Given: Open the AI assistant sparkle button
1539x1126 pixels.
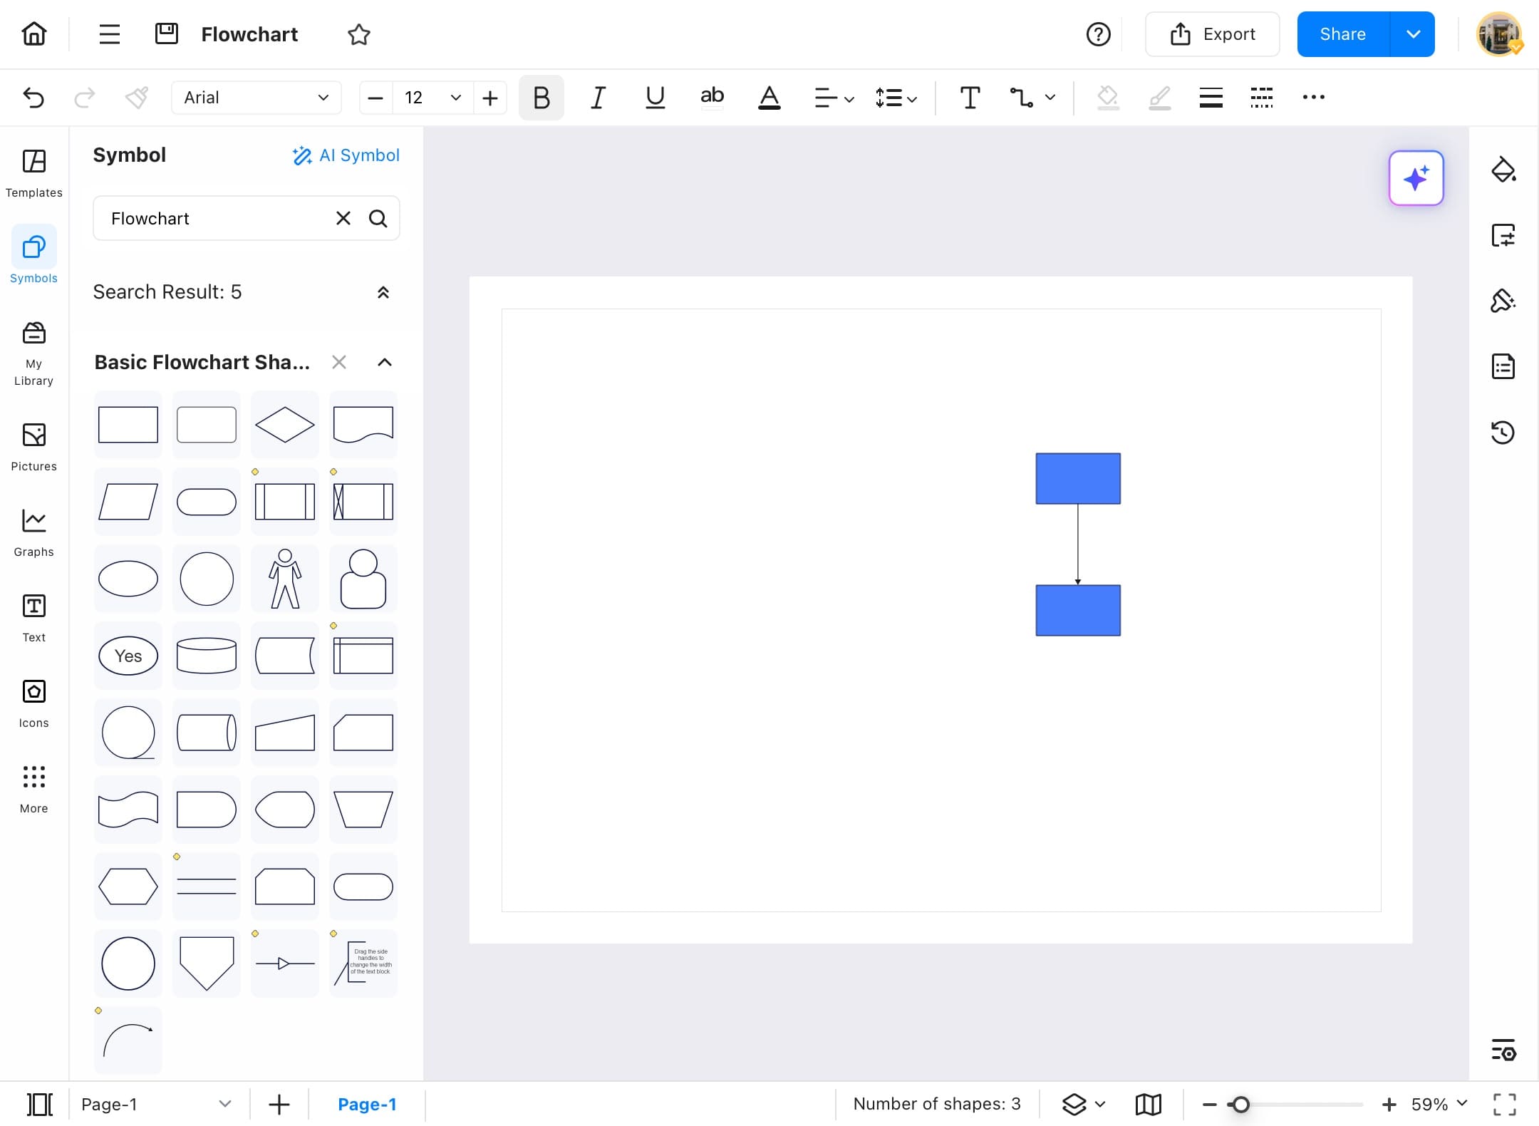Looking at the screenshot, I should (x=1416, y=178).
